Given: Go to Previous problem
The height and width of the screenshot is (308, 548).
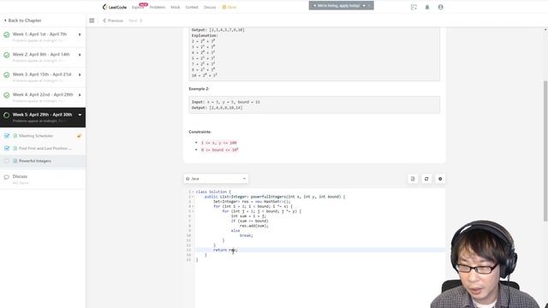Looking at the screenshot, I should pyautogui.click(x=113, y=21).
